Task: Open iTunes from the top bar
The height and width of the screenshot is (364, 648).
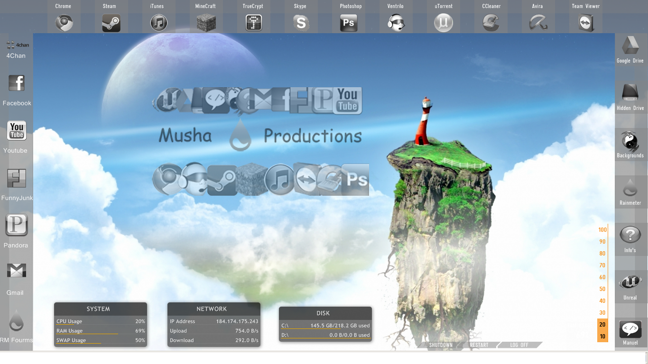Action: click(x=158, y=22)
